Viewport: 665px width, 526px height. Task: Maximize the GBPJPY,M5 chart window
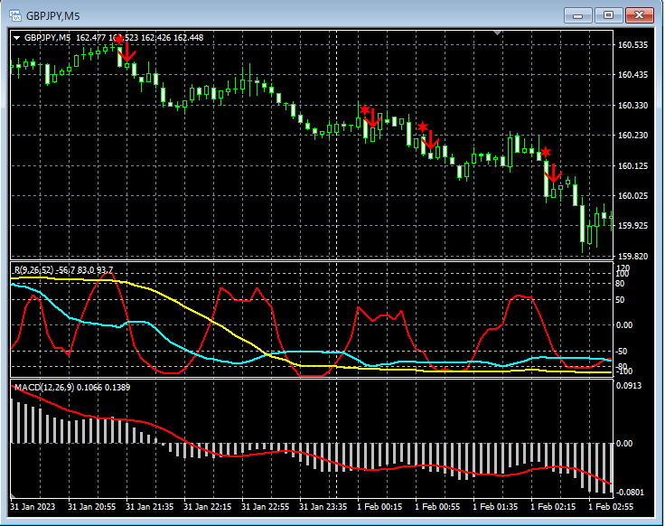[608, 14]
